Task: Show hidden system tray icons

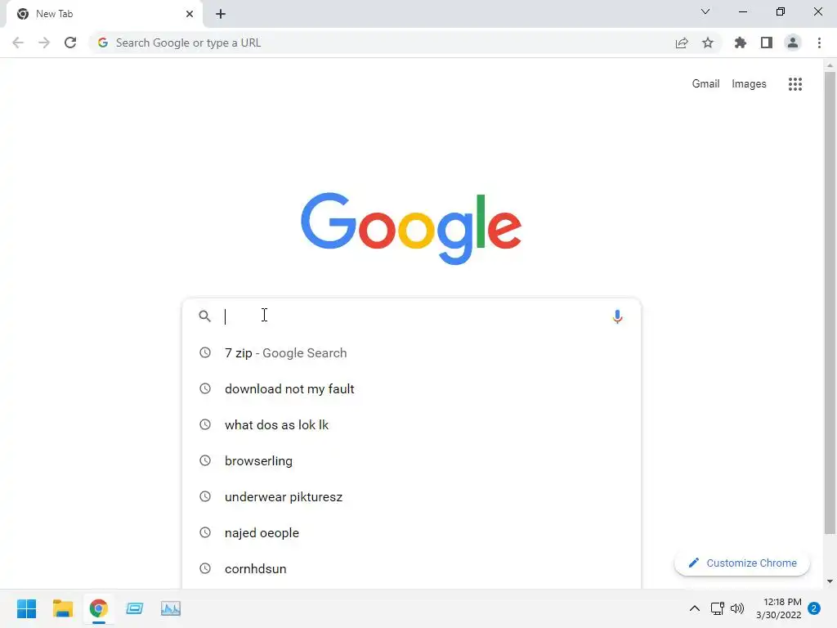Action: 694,608
